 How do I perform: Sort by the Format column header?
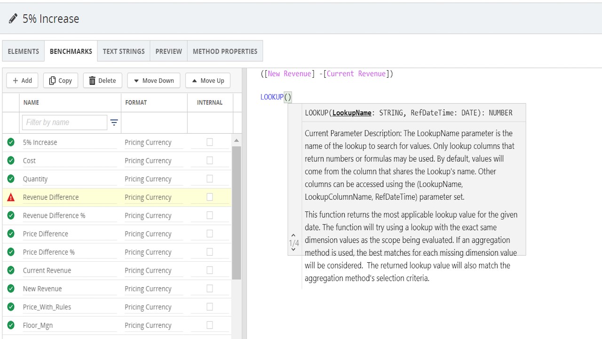click(x=154, y=102)
